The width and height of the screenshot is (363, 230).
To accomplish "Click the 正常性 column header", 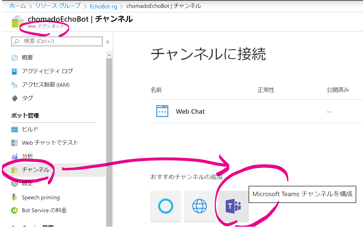I will pyautogui.click(x=266, y=90).
